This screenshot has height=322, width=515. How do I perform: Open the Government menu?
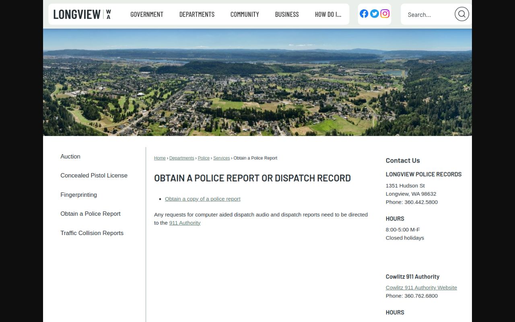click(x=147, y=14)
